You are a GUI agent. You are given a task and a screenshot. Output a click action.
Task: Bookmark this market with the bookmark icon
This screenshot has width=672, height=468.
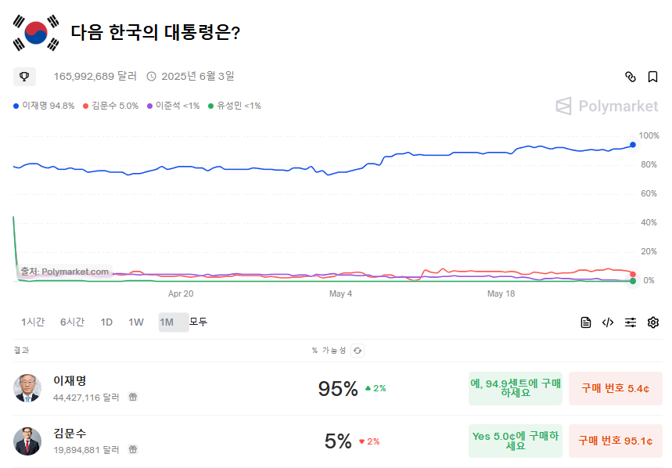(x=652, y=77)
